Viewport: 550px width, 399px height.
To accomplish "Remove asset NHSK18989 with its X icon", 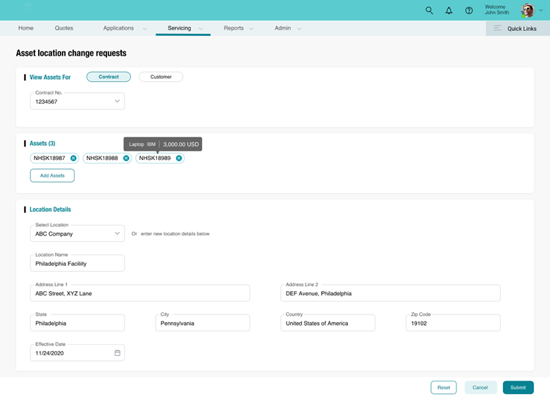I will (x=179, y=159).
